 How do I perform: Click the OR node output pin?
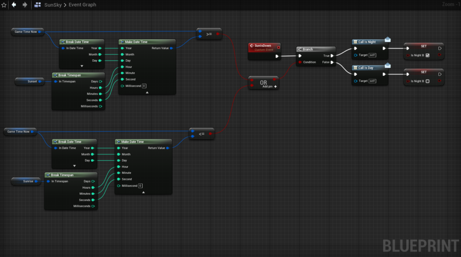pos(274,80)
